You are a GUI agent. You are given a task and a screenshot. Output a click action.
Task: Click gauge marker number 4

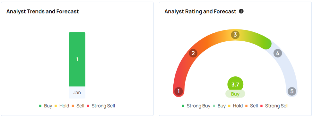[278, 53]
